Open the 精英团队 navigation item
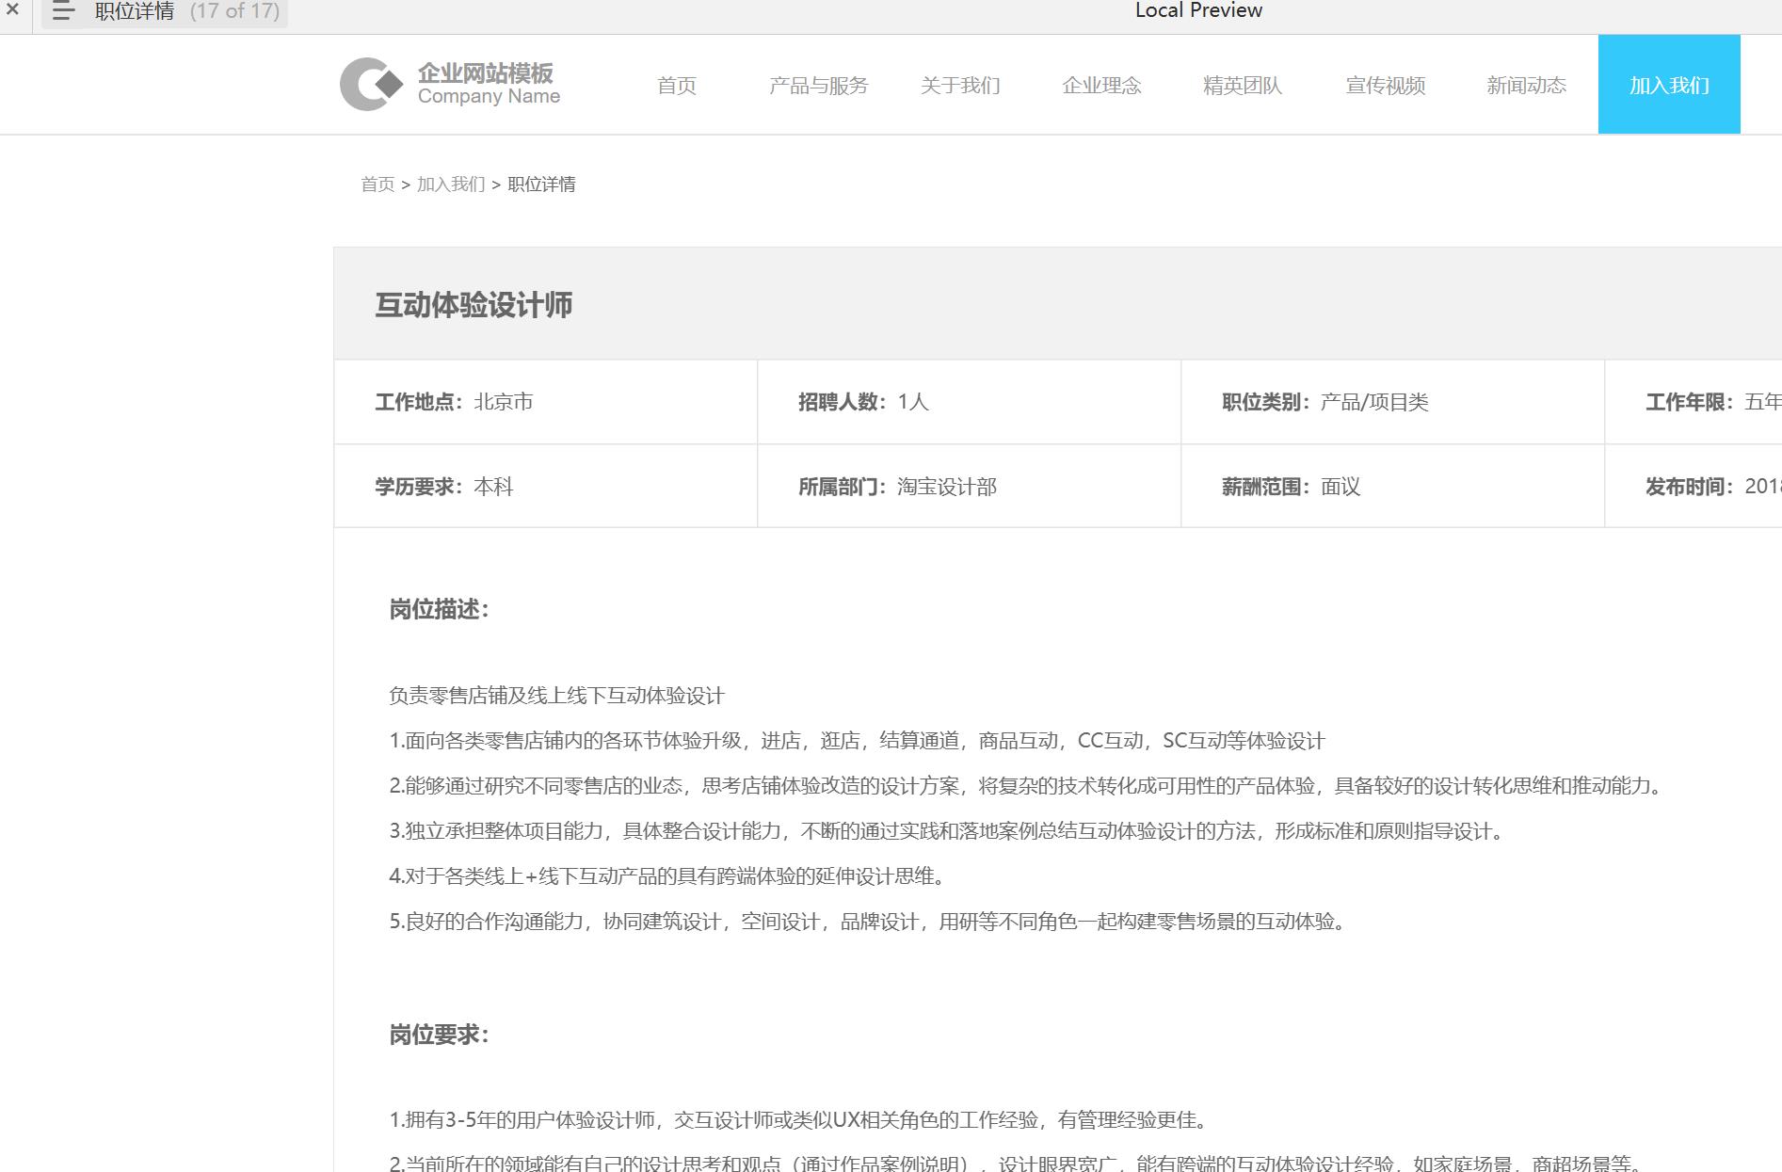1782x1172 pixels. (x=1243, y=86)
